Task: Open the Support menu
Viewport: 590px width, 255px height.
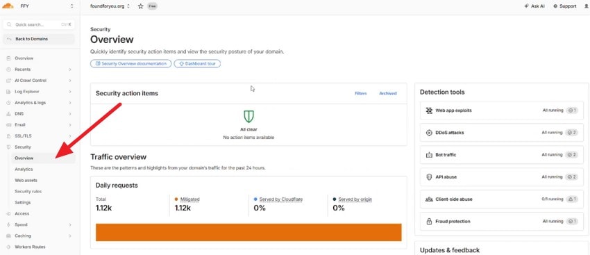Action: tap(565, 6)
